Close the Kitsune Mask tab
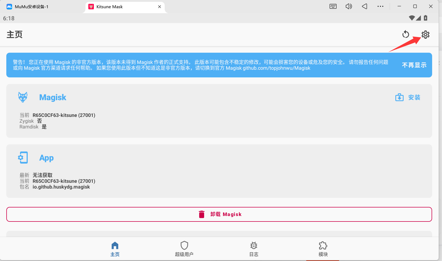 tap(159, 7)
